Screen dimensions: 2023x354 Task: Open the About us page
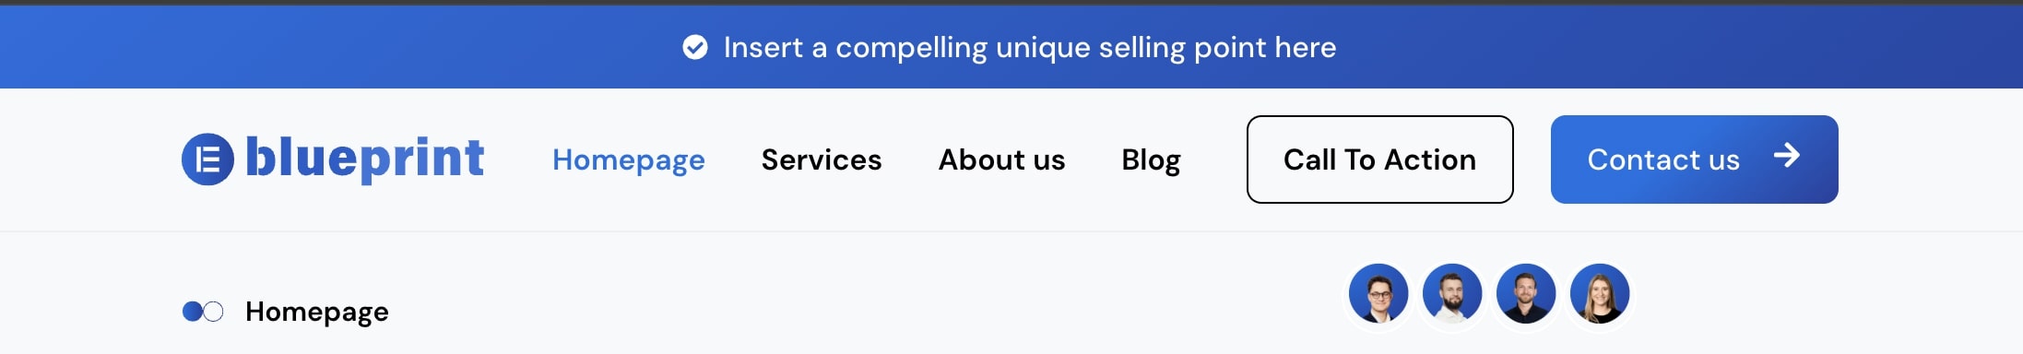(1001, 159)
